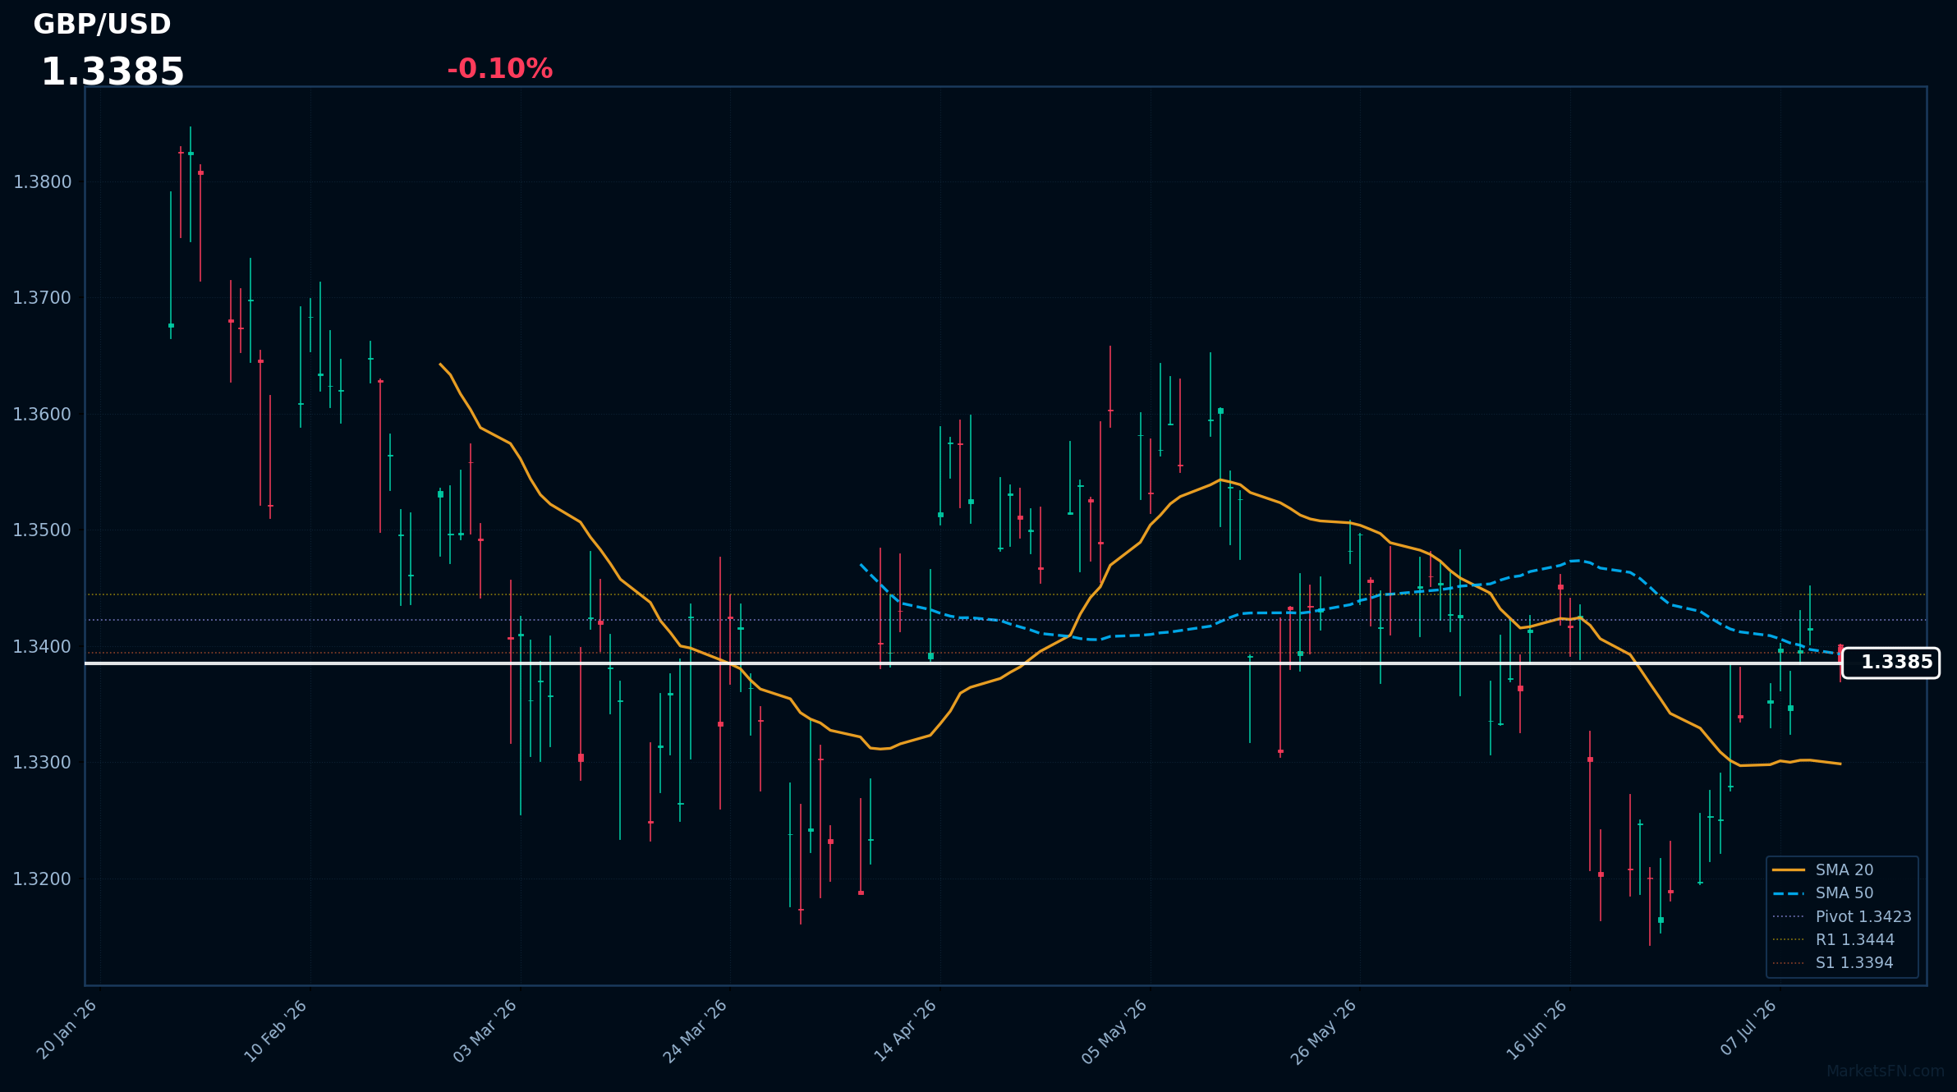Click the blue dashed SMA 50 legend swatch
Screen dimensions: 1957x1092
pyautogui.click(x=1788, y=893)
